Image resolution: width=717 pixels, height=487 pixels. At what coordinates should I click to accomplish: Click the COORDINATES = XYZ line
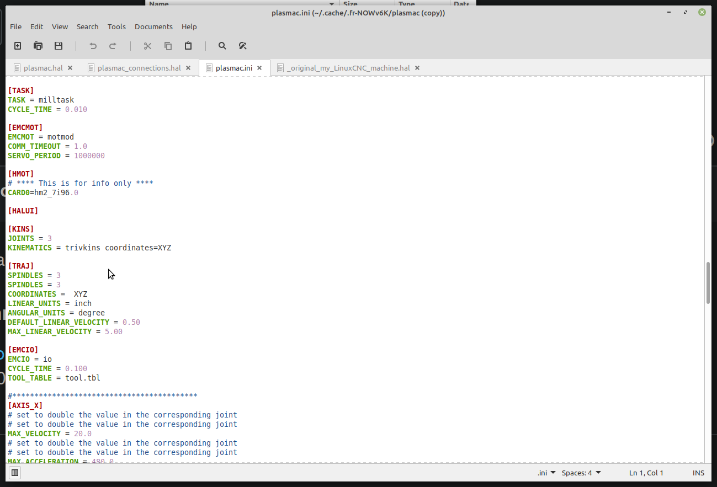pos(47,294)
